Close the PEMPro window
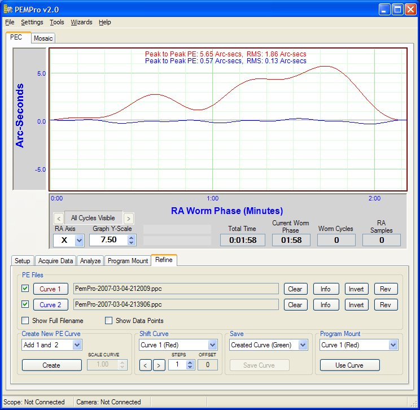 coord(410,10)
